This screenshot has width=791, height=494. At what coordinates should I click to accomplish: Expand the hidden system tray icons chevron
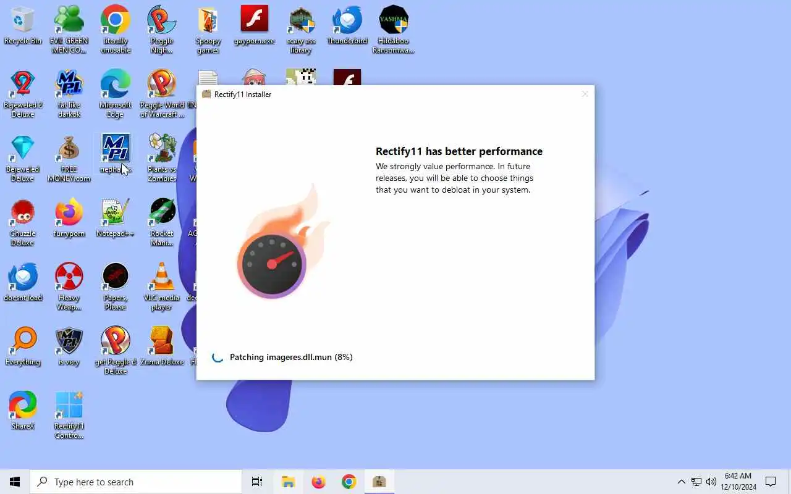click(681, 482)
